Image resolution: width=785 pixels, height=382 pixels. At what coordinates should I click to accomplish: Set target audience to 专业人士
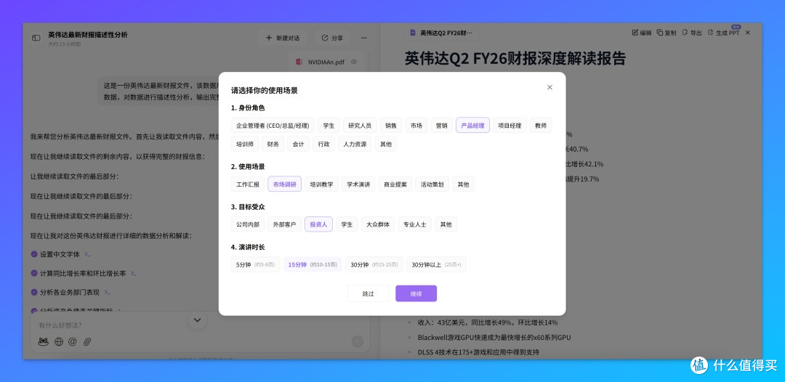pos(415,224)
